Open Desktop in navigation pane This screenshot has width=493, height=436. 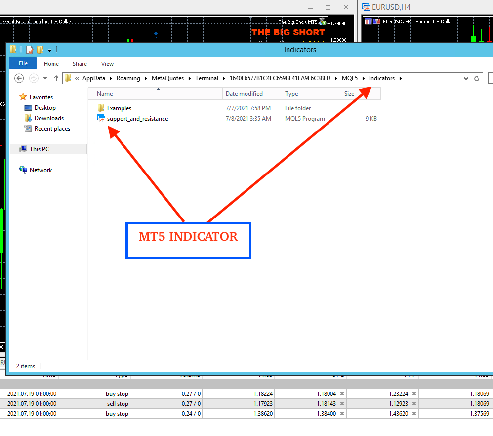(x=45, y=108)
